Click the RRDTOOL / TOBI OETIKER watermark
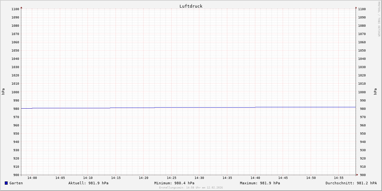The image size is (382, 191). (379, 19)
